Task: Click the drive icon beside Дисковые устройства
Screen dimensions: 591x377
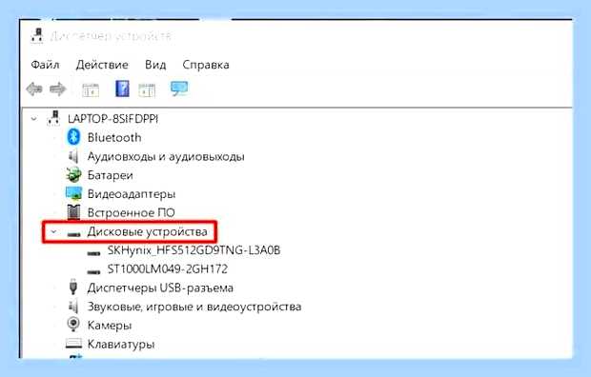Action: (x=74, y=234)
